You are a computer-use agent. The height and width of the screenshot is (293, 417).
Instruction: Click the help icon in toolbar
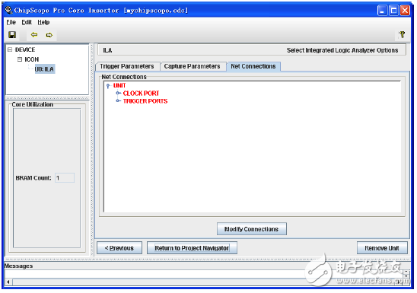click(x=402, y=34)
